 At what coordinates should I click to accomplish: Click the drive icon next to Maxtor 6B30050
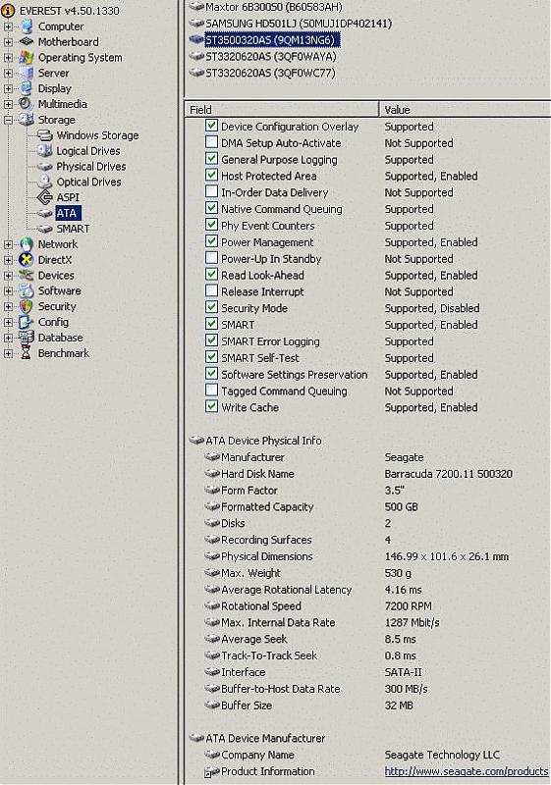pyautogui.click(x=196, y=7)
